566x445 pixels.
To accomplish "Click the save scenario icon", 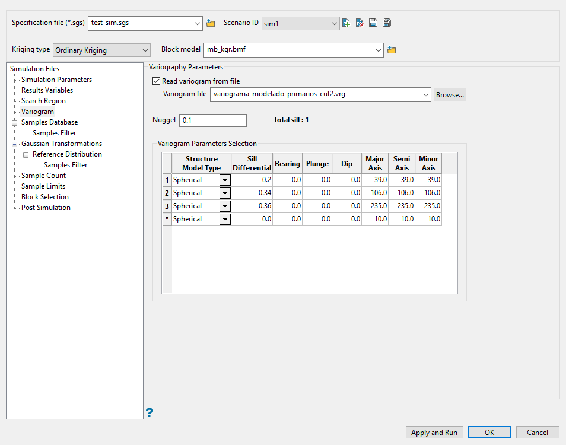I will (x=373, y=23).
